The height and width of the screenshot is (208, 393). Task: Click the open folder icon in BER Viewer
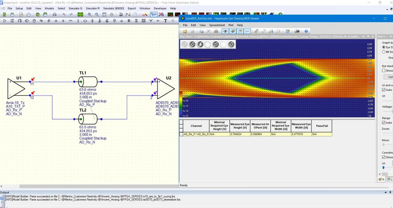[185, 31]
